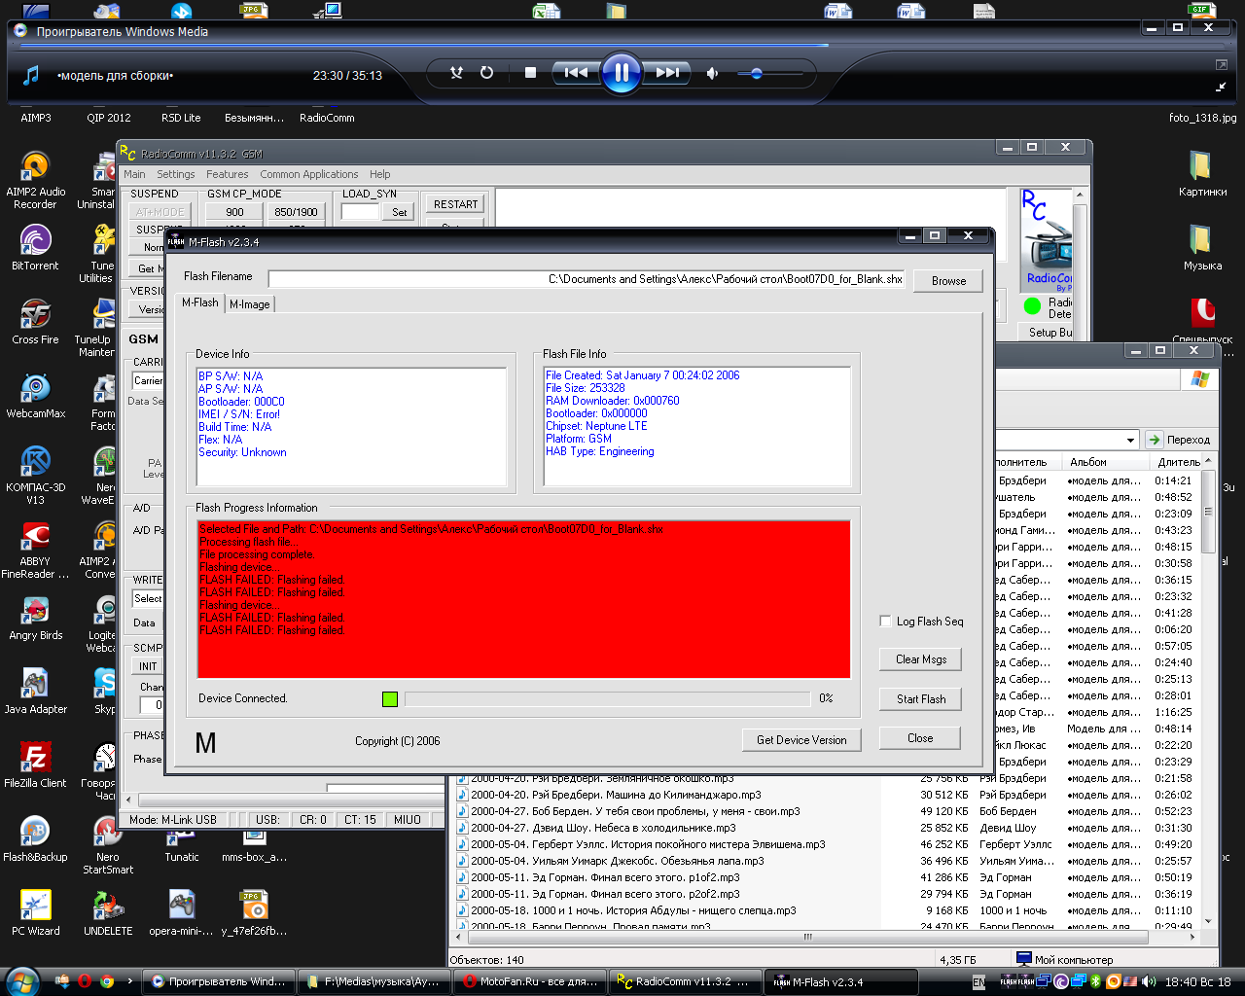The image size is (1245, 996).
Task: Switch media player to compact mode icon
Action: coord(1221,87)
